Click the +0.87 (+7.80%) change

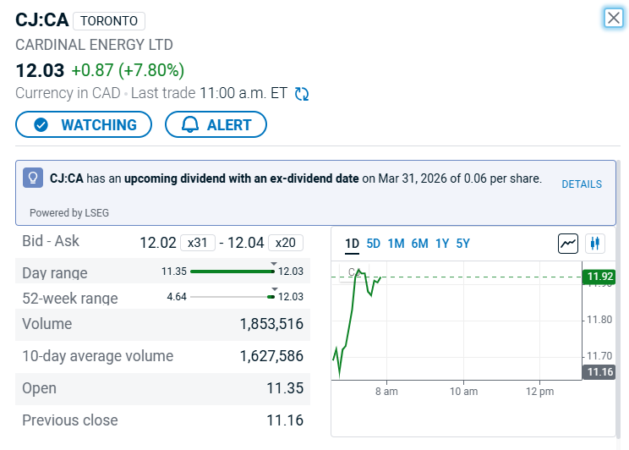tap(128, 70)
